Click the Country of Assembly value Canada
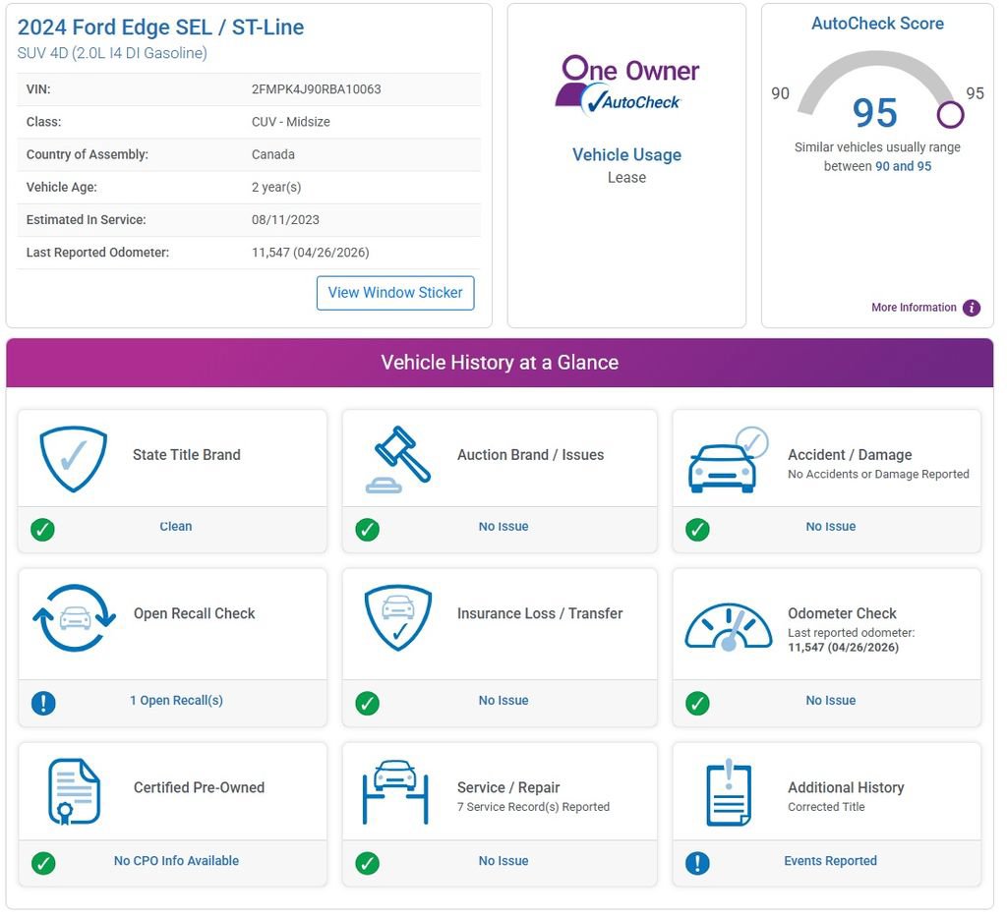The width and height of the screenshot is (1007, 918). [x=273, y=154]
